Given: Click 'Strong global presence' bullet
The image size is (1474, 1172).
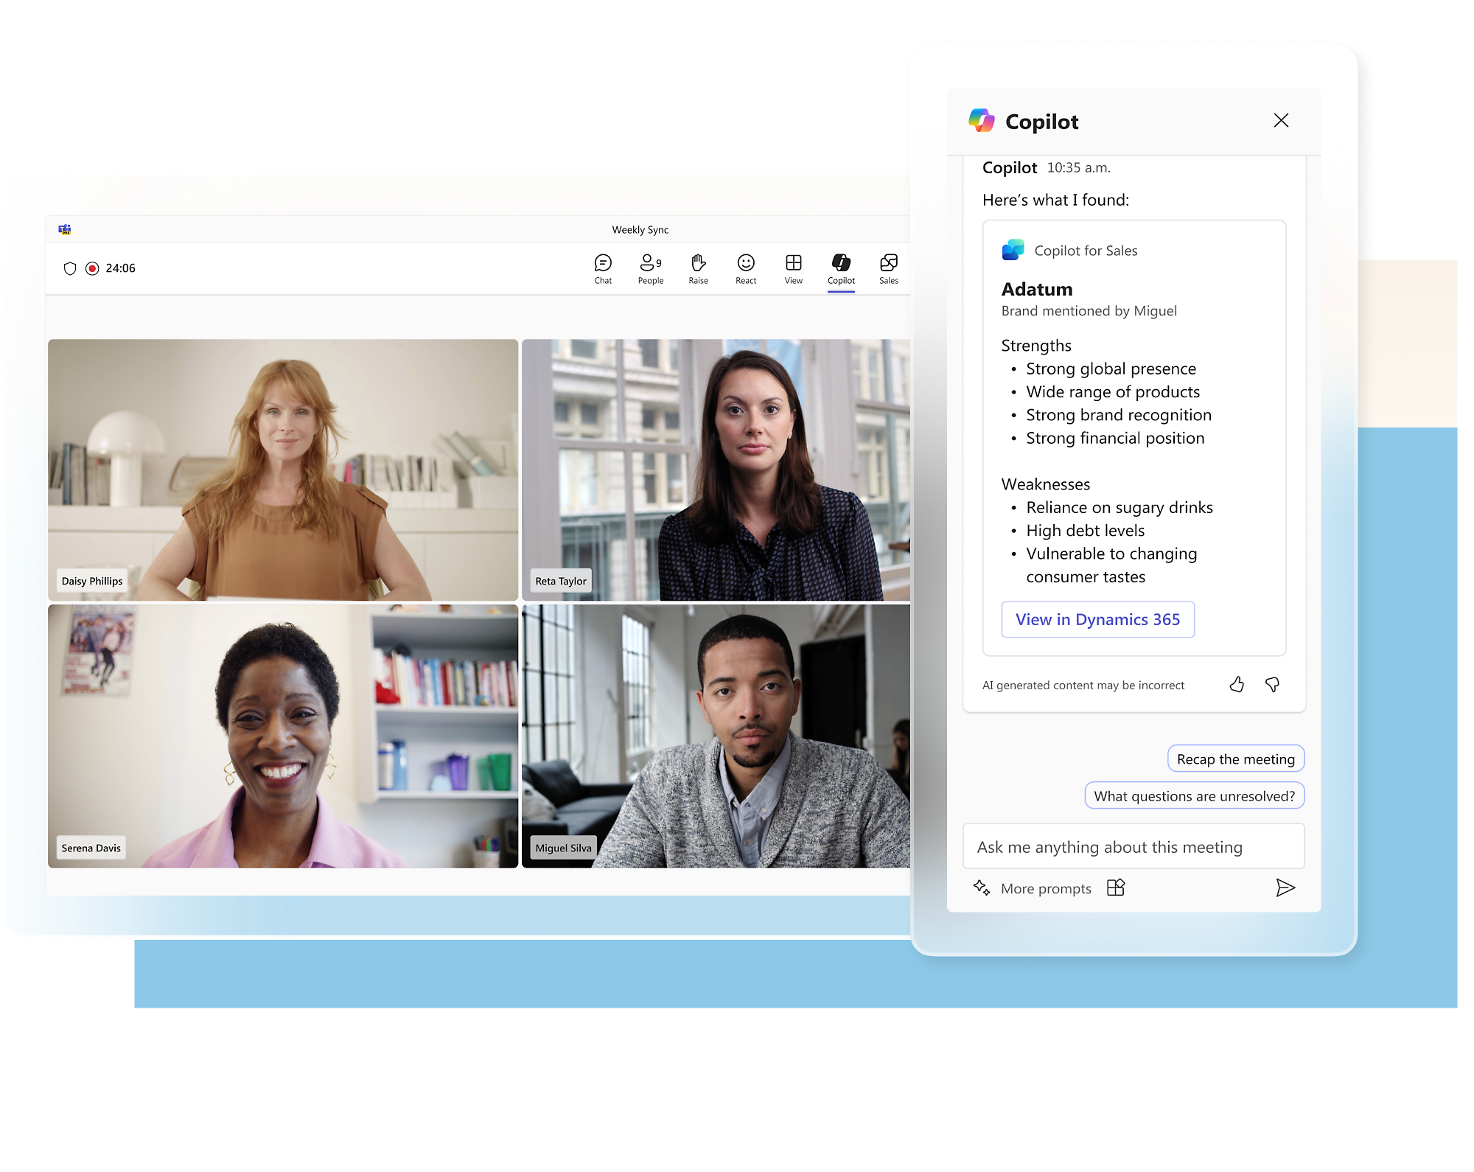Looking at the screenshot, I should 1111,369.
